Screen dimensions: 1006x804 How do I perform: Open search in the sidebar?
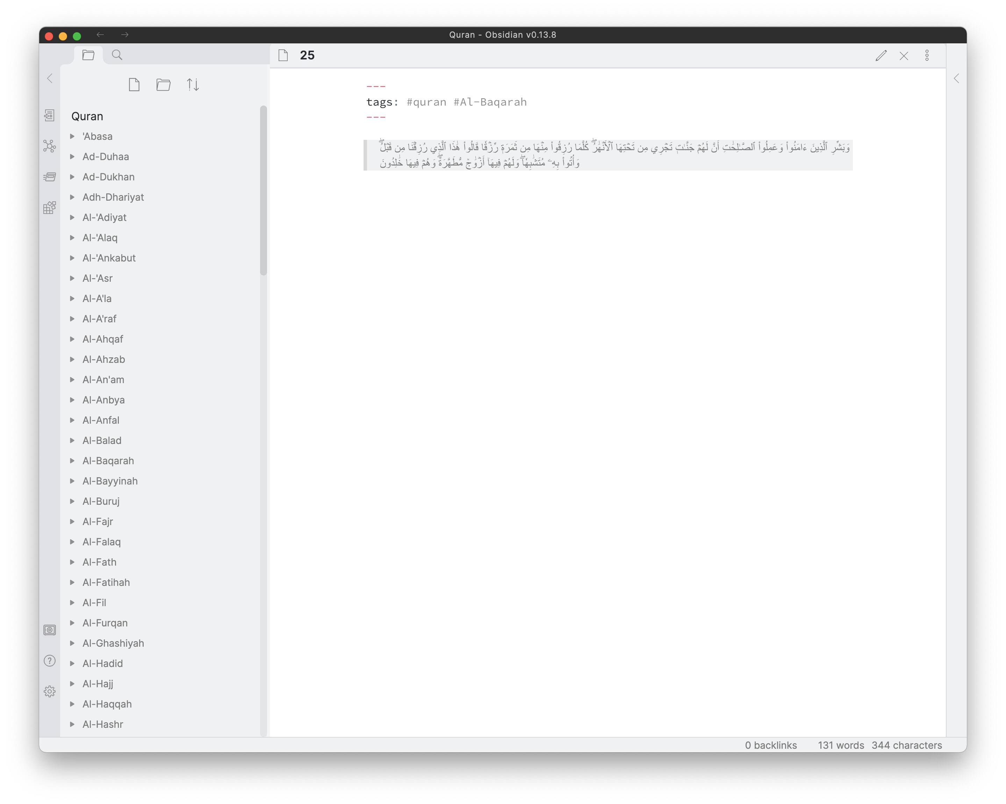coord(117,55)
